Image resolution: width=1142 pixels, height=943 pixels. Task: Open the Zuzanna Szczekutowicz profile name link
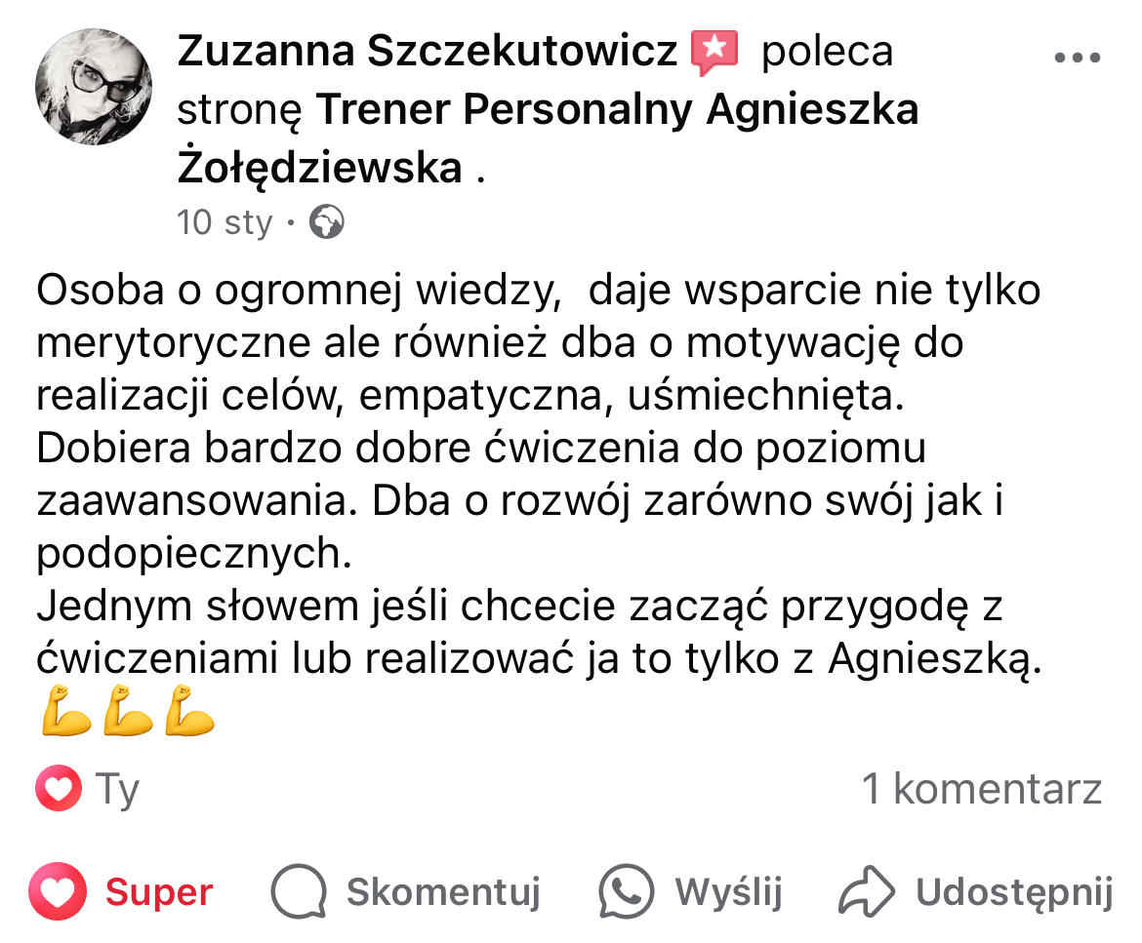click(x=427, y=52)
